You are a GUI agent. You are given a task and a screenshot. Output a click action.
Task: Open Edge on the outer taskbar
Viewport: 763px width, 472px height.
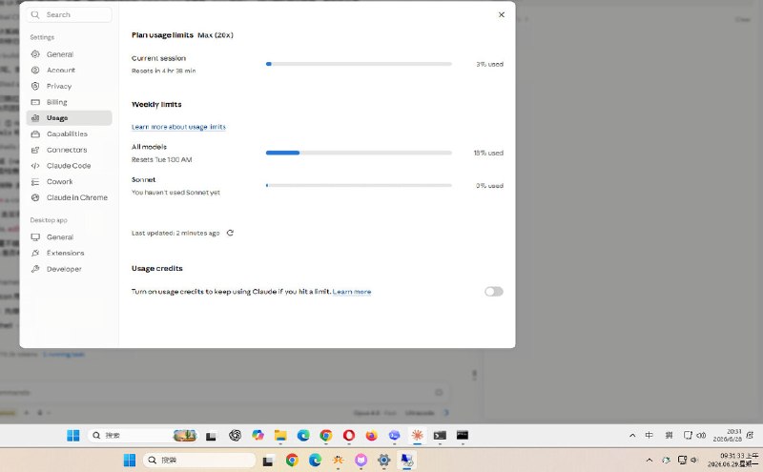pos(315,460)
